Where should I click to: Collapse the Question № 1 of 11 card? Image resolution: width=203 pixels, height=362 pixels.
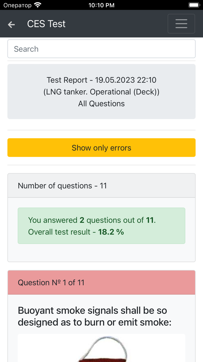click(x=101, y=282)
